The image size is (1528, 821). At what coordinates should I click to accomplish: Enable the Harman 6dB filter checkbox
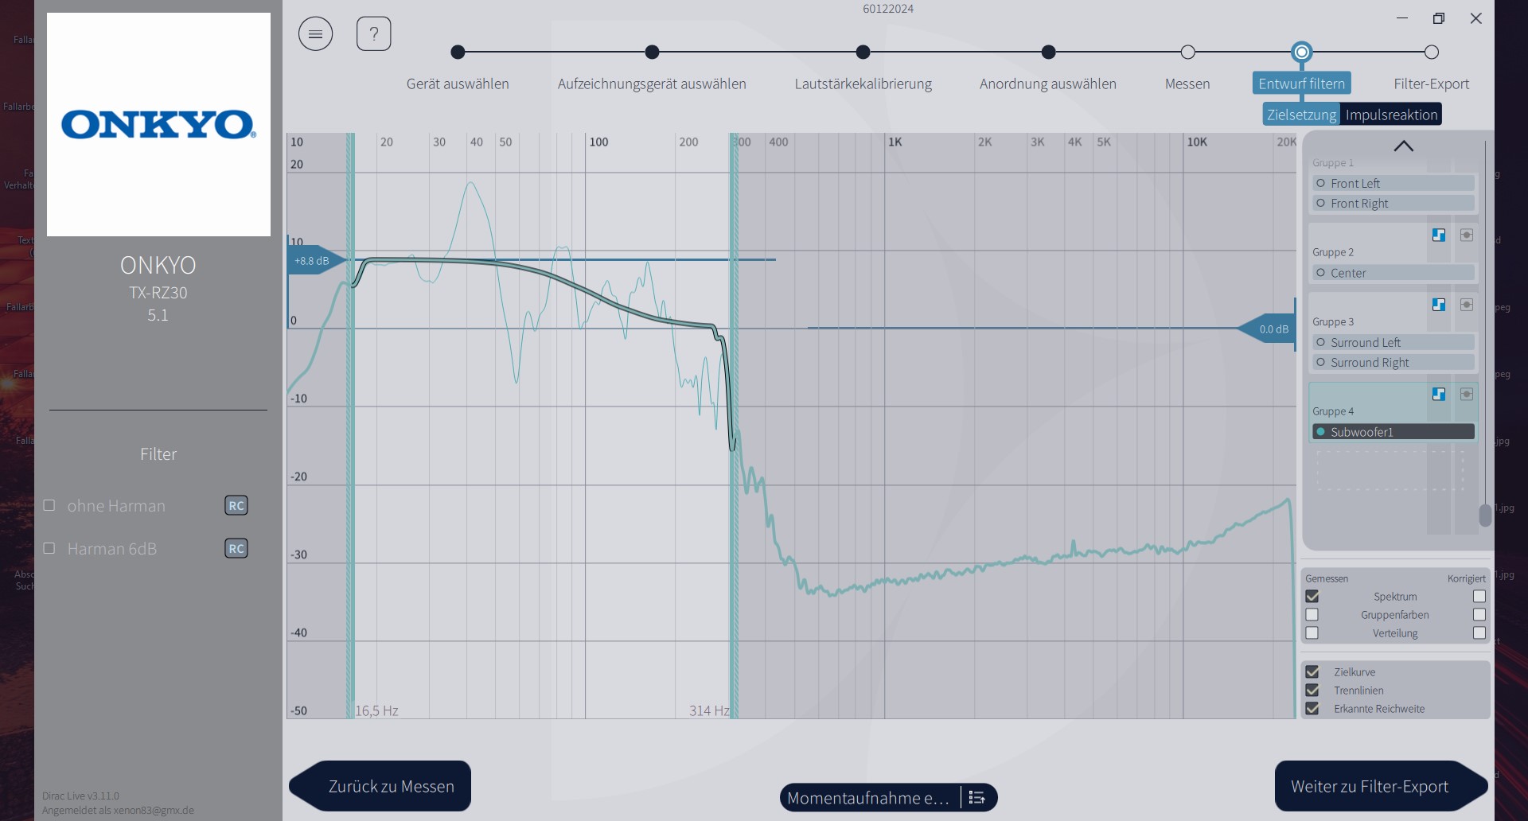[x=49, y=549]
